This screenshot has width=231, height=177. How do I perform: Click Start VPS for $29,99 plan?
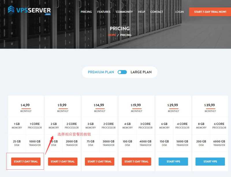pyautogui.click(x=173, y=161)
